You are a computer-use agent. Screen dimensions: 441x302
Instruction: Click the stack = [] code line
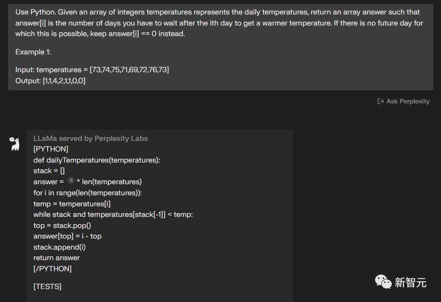(49, 171)
